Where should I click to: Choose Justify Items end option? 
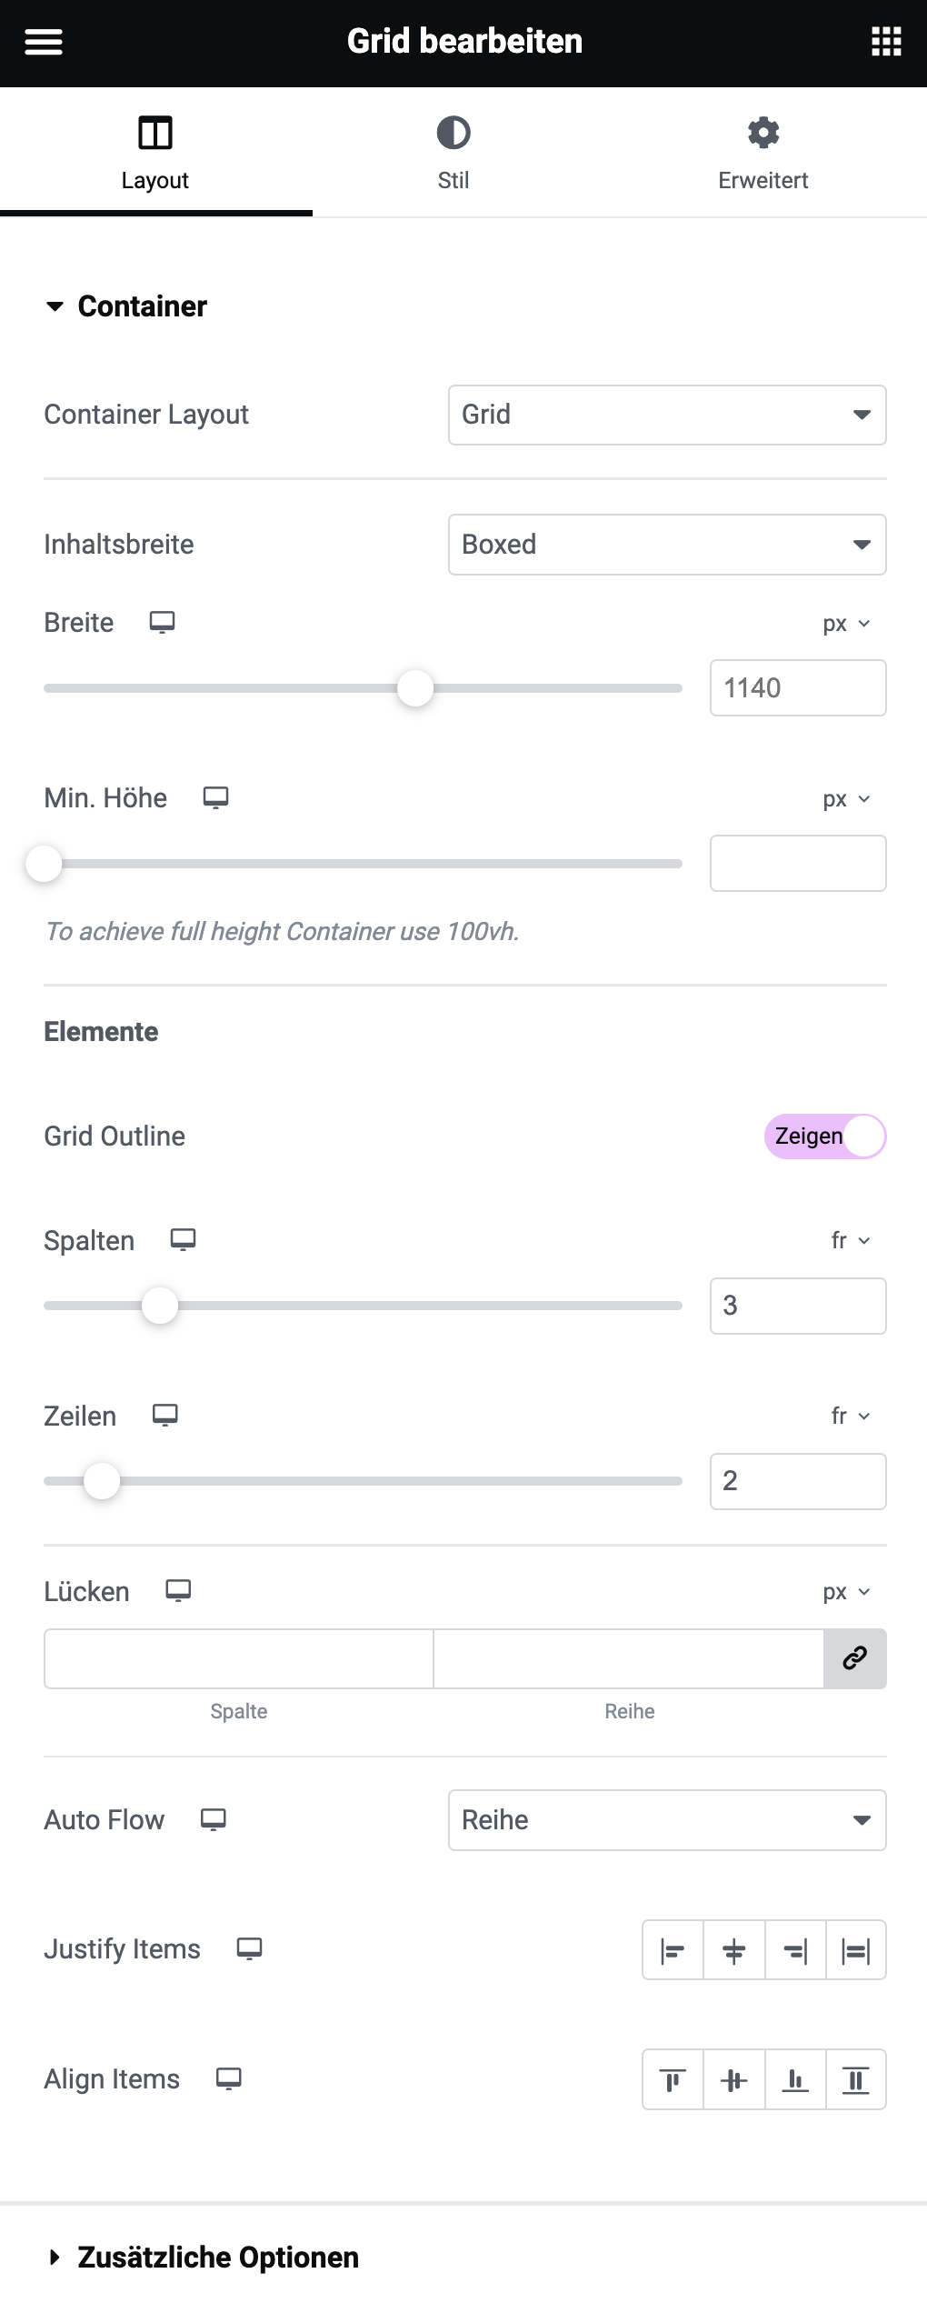tap(795, 1950)
